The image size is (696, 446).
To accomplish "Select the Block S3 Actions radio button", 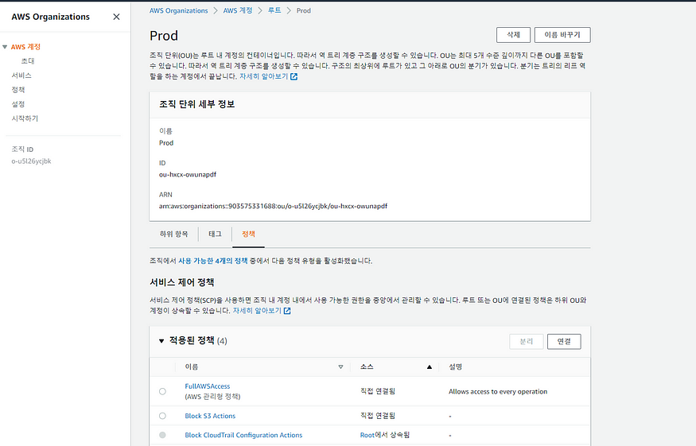I will coord(162,416).
